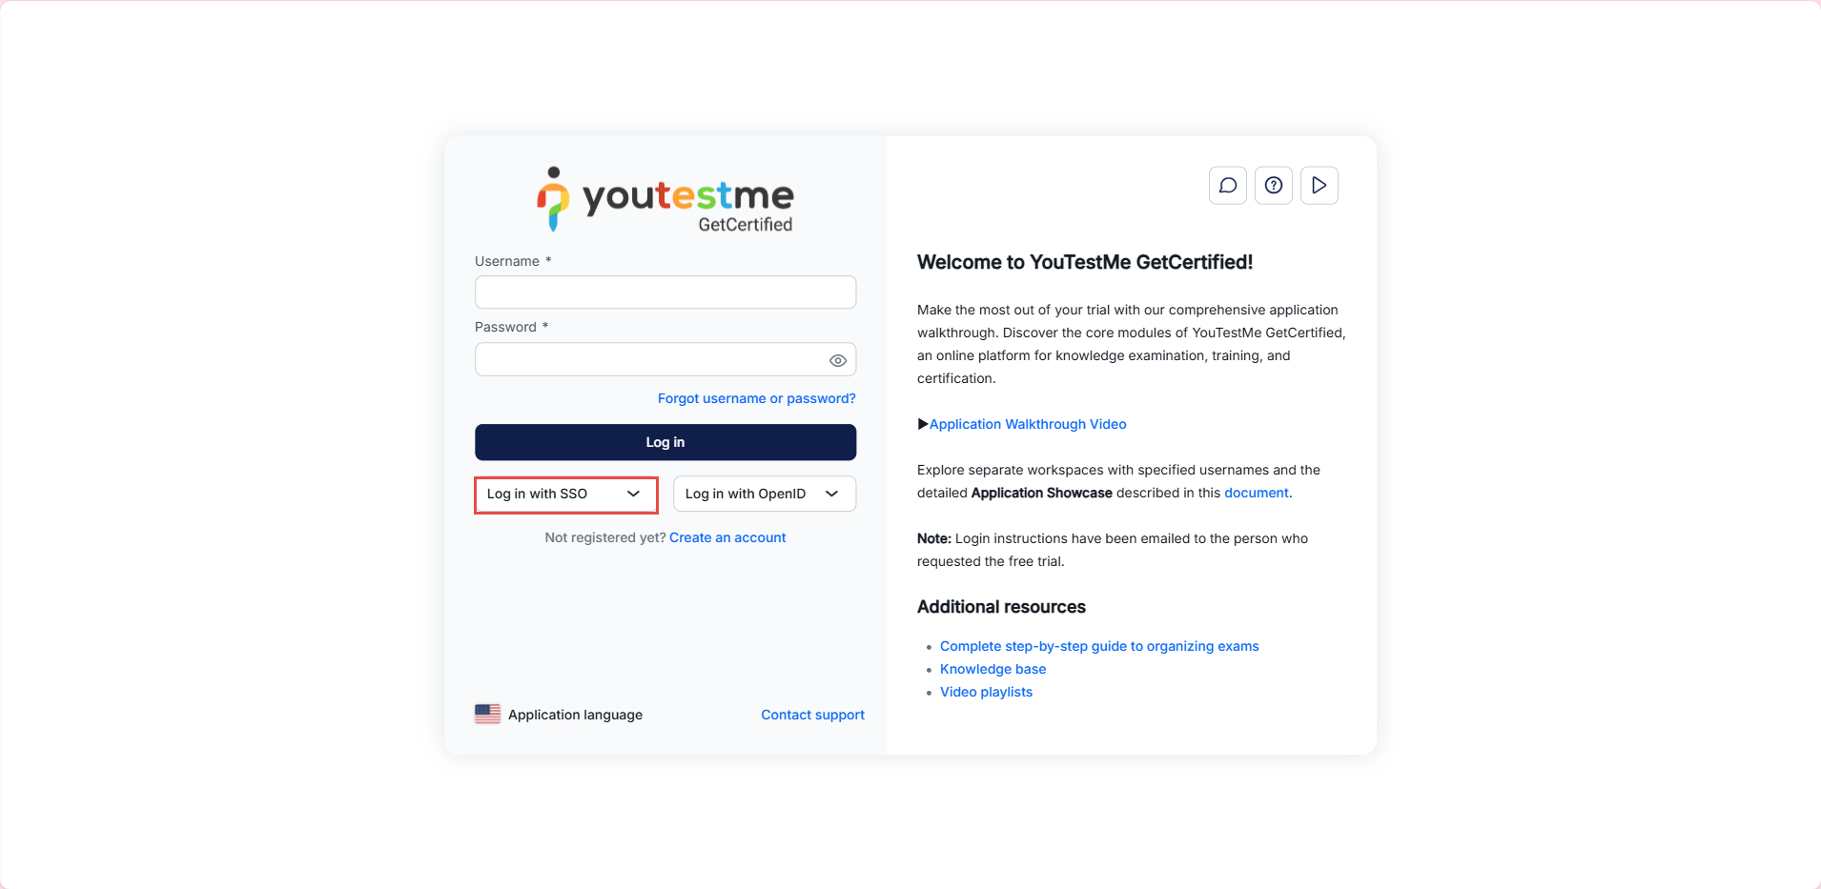Click the help question mark icon
Screen dimensions: 1821x889
pos(1273,186)
